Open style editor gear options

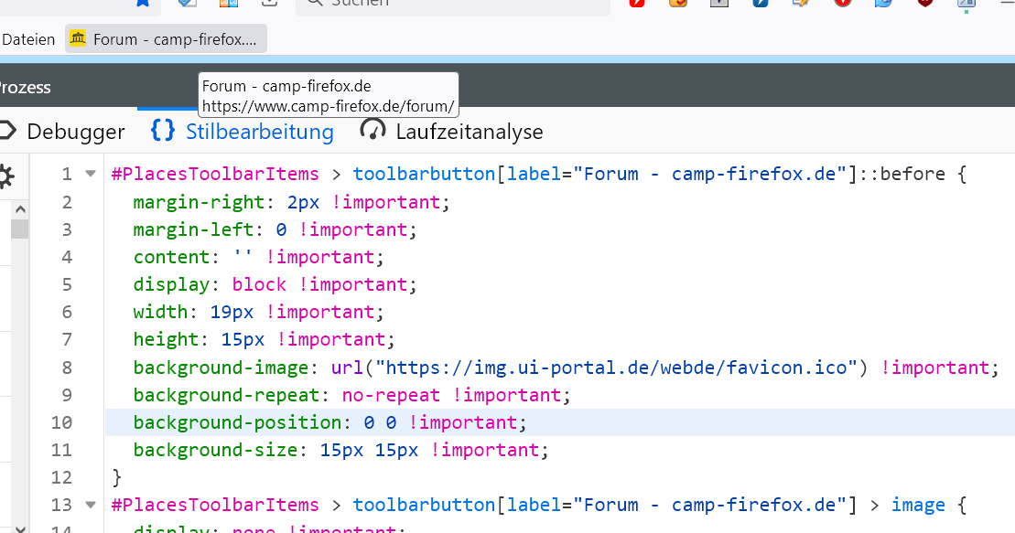[x=5, y=176]
